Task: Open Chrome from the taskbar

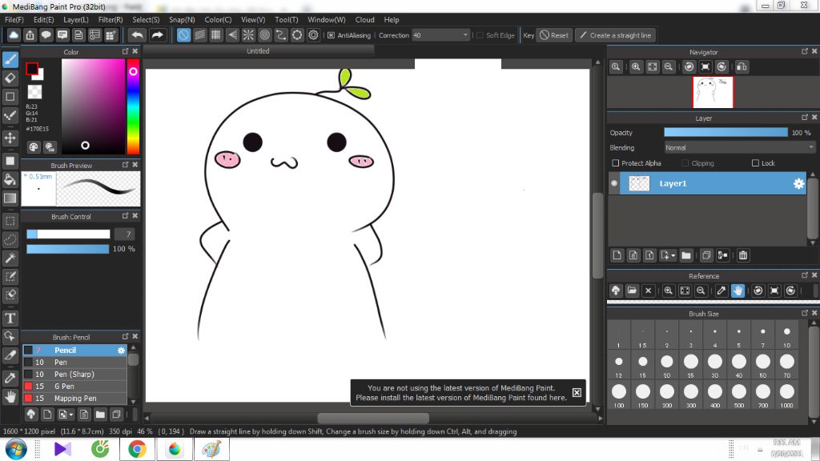Action: click(137, 449)
